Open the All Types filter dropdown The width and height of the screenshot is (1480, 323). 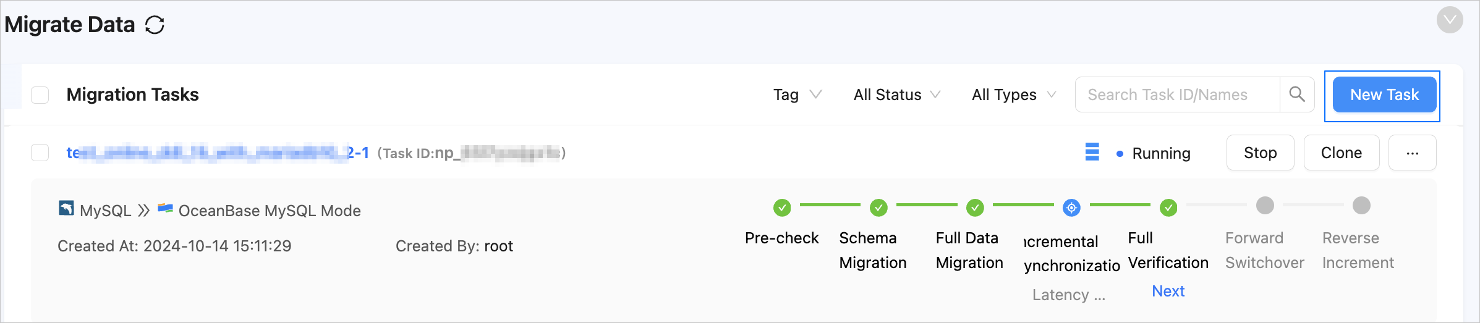[1013, 94]
